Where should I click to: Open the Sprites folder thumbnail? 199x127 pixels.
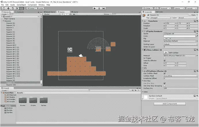coord(44,100)
